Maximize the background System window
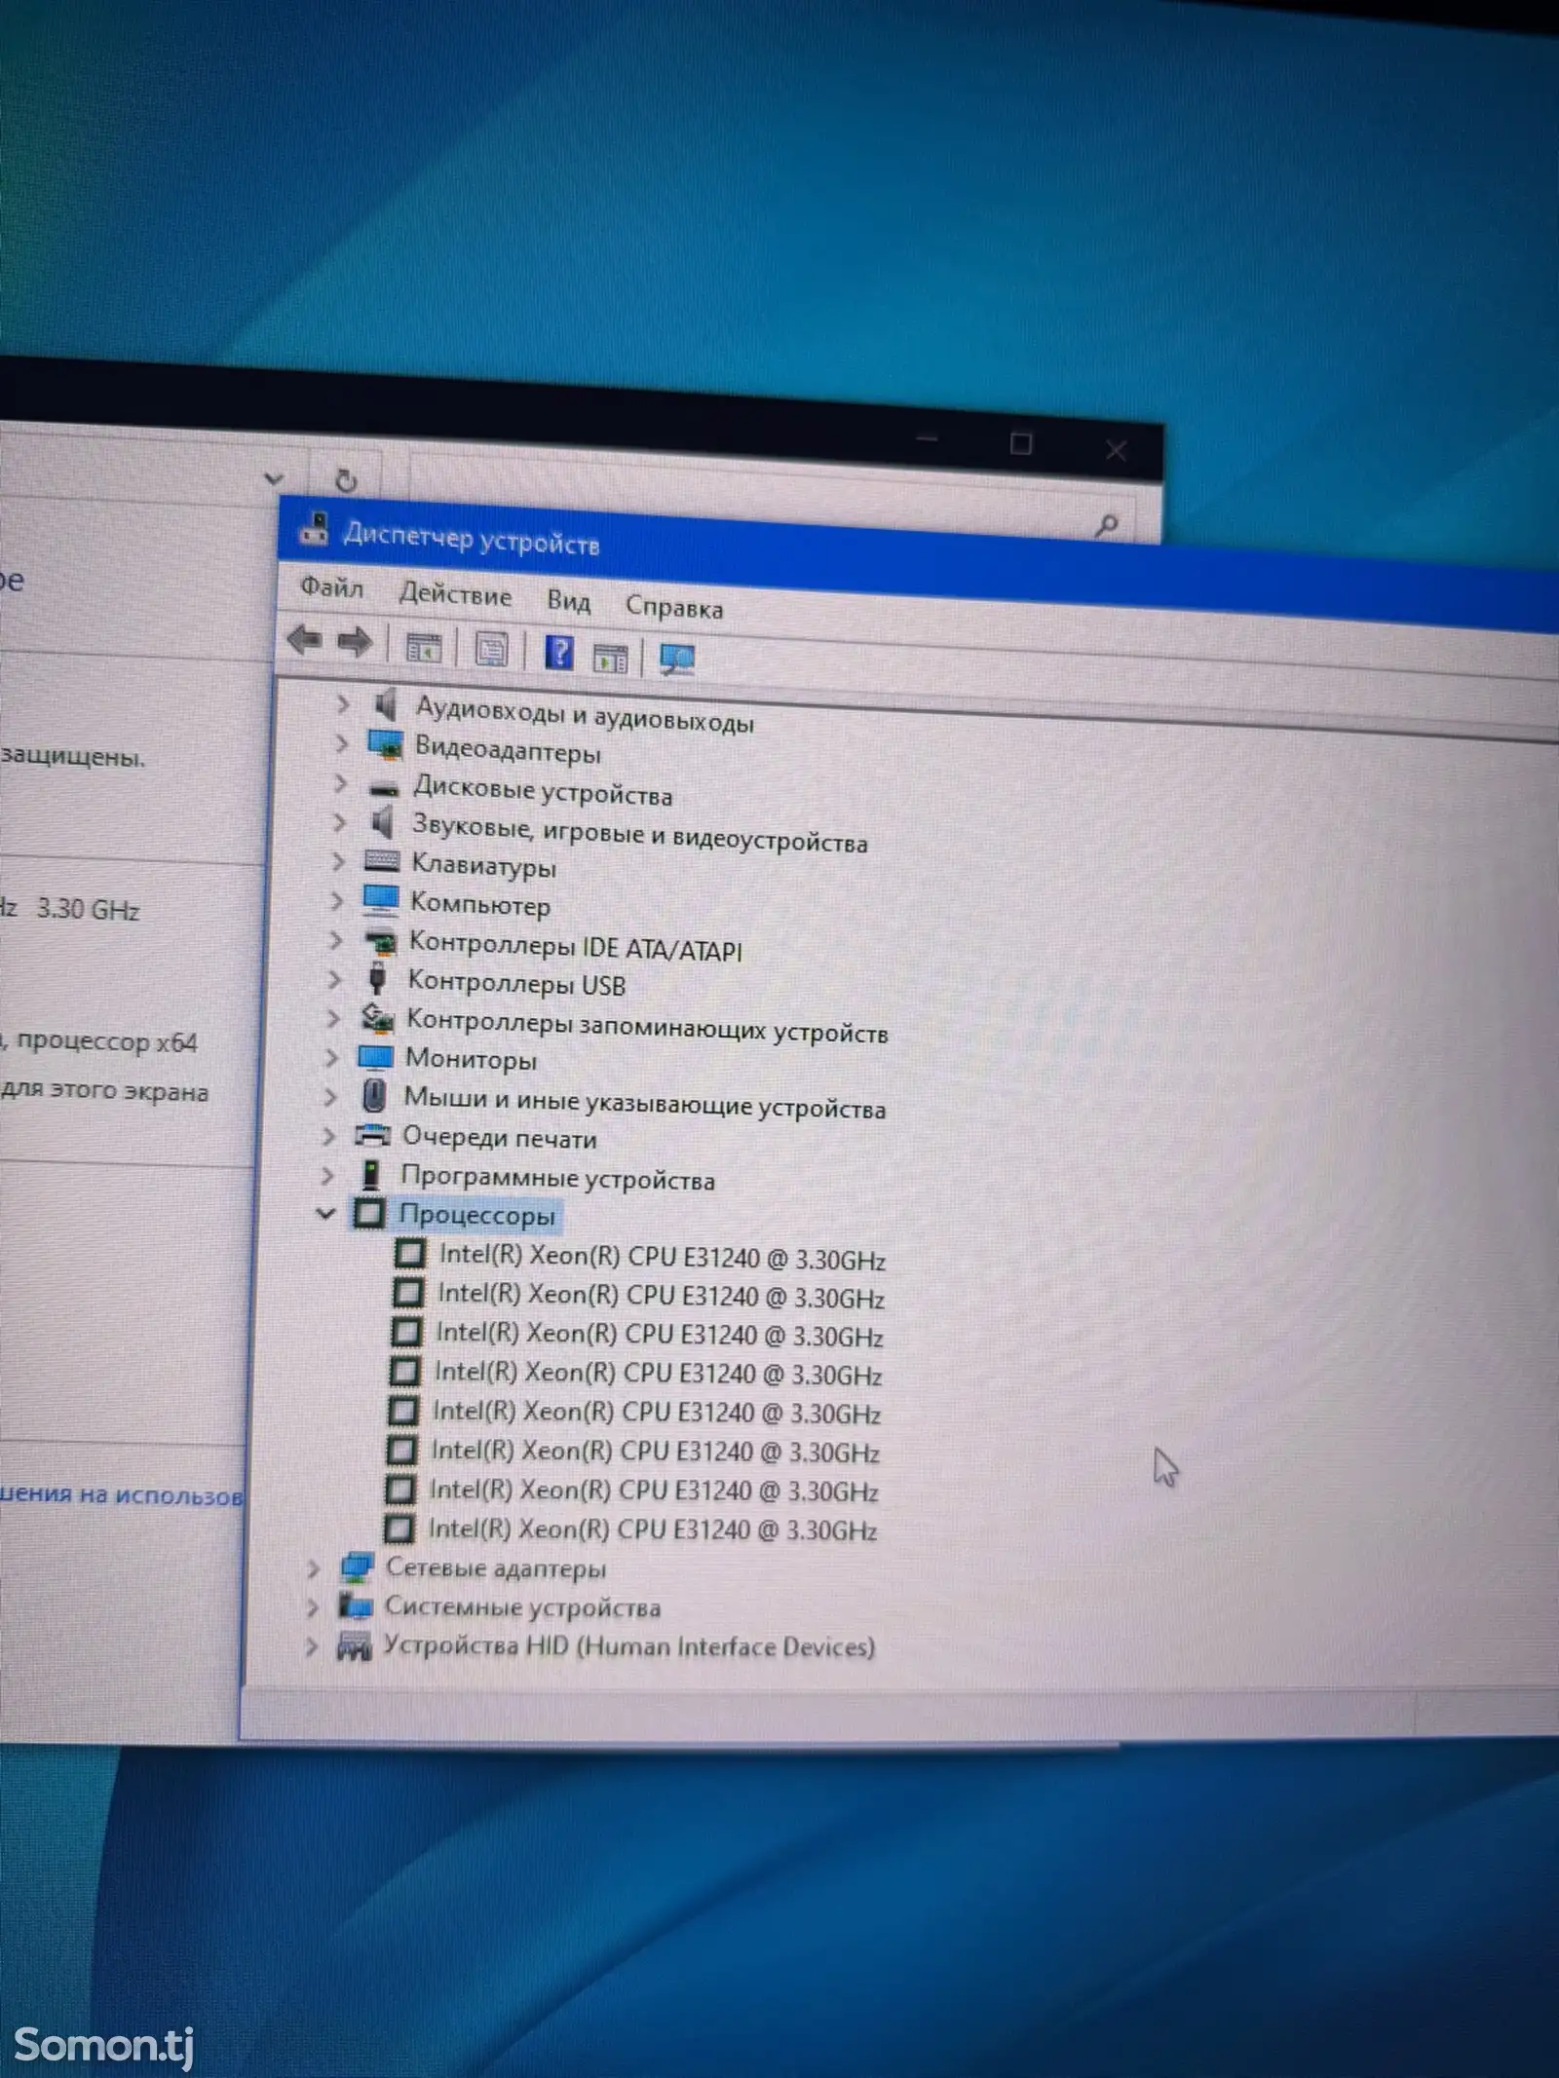1559x2078 pixels. point(1020,444)
